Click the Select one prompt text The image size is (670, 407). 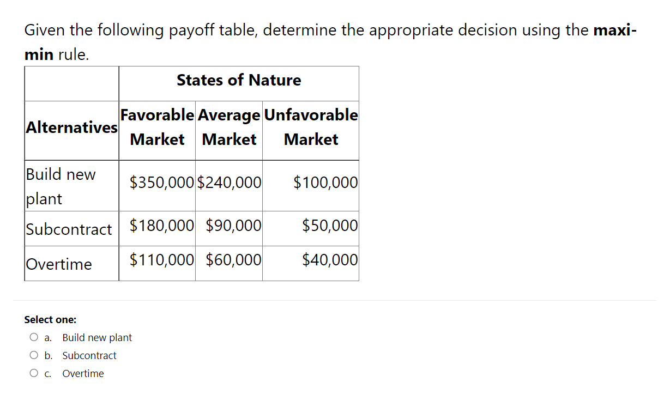(x=50, y=319)
